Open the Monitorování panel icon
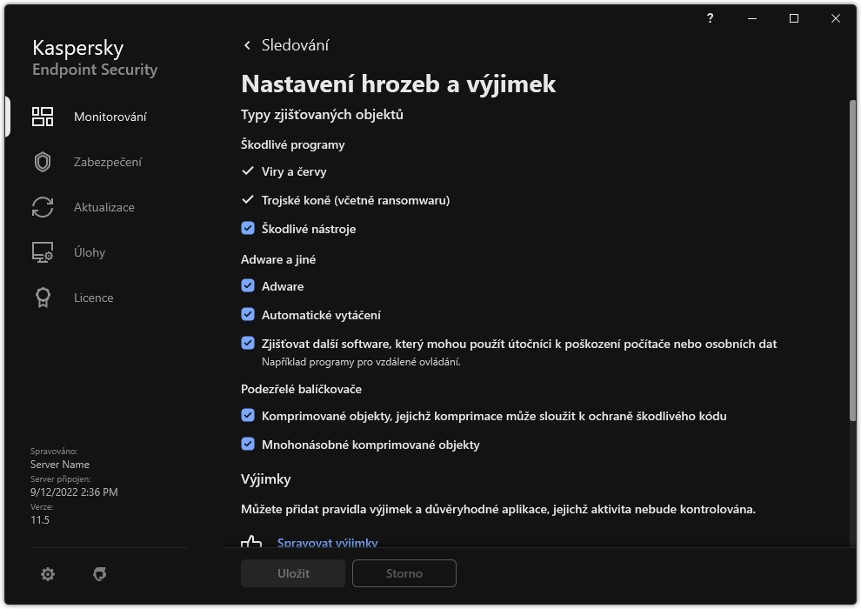 tap(43, 116)
